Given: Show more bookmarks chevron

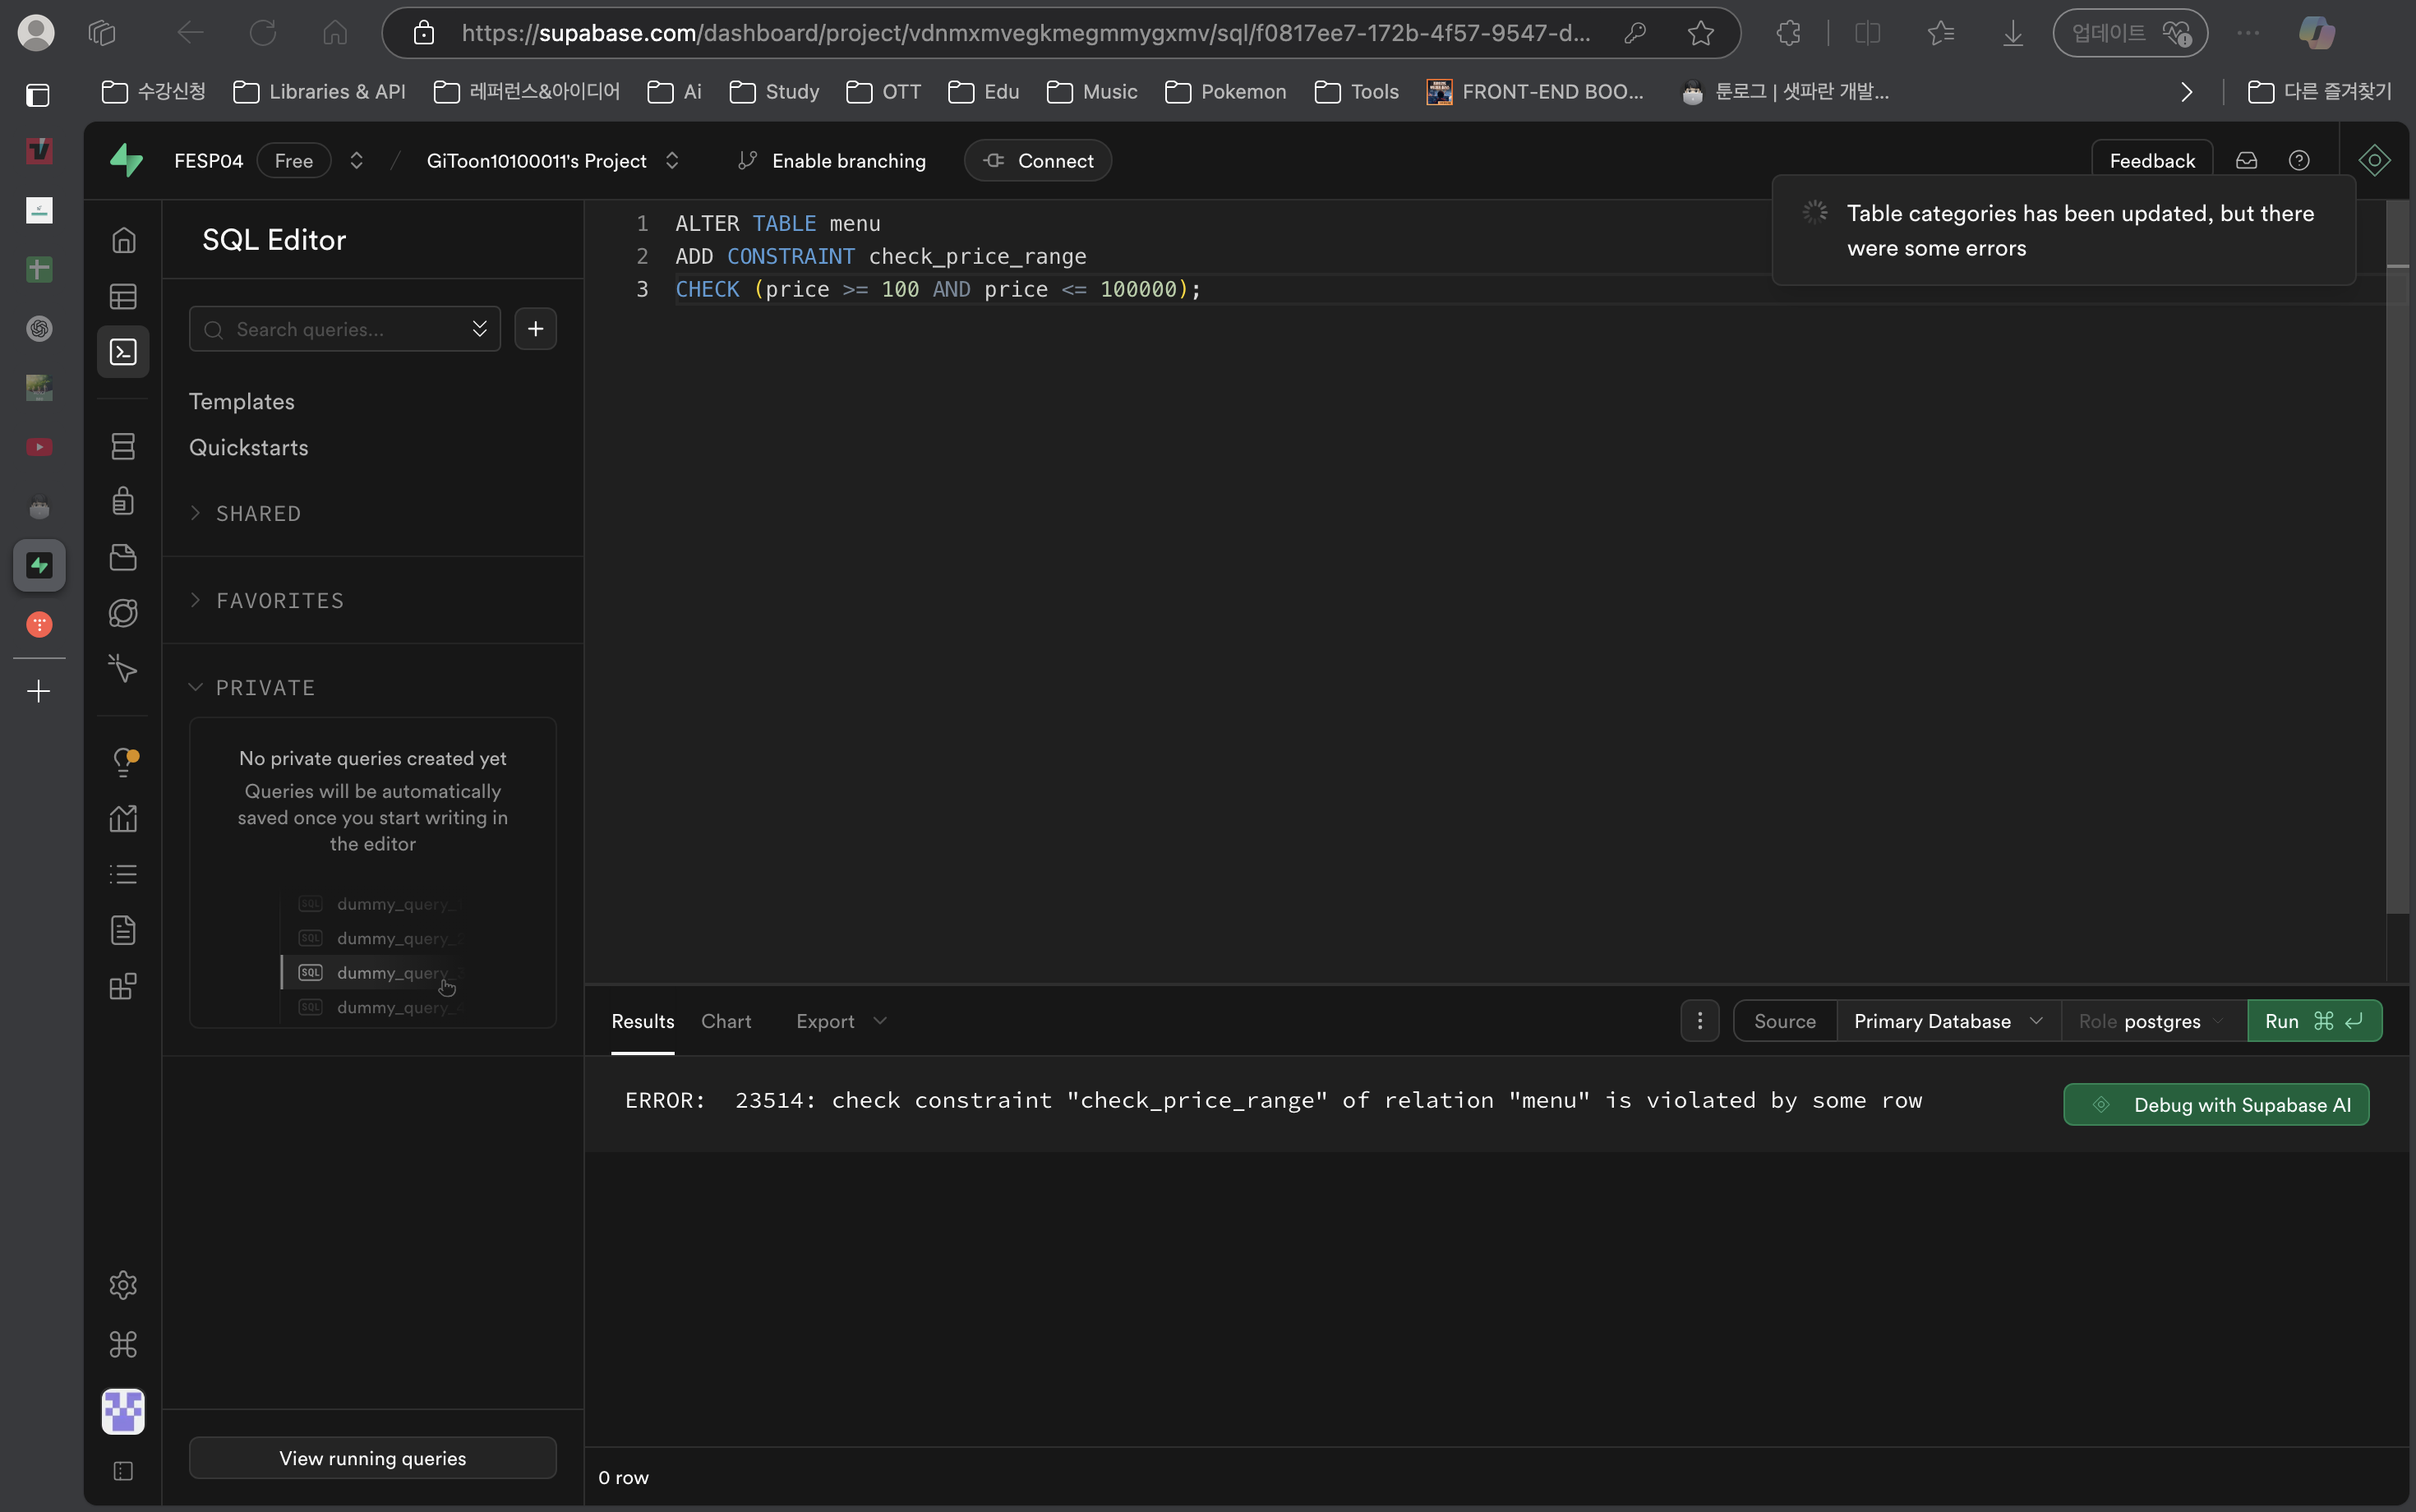Looking at the screenshot, I should coord(2187,92).
